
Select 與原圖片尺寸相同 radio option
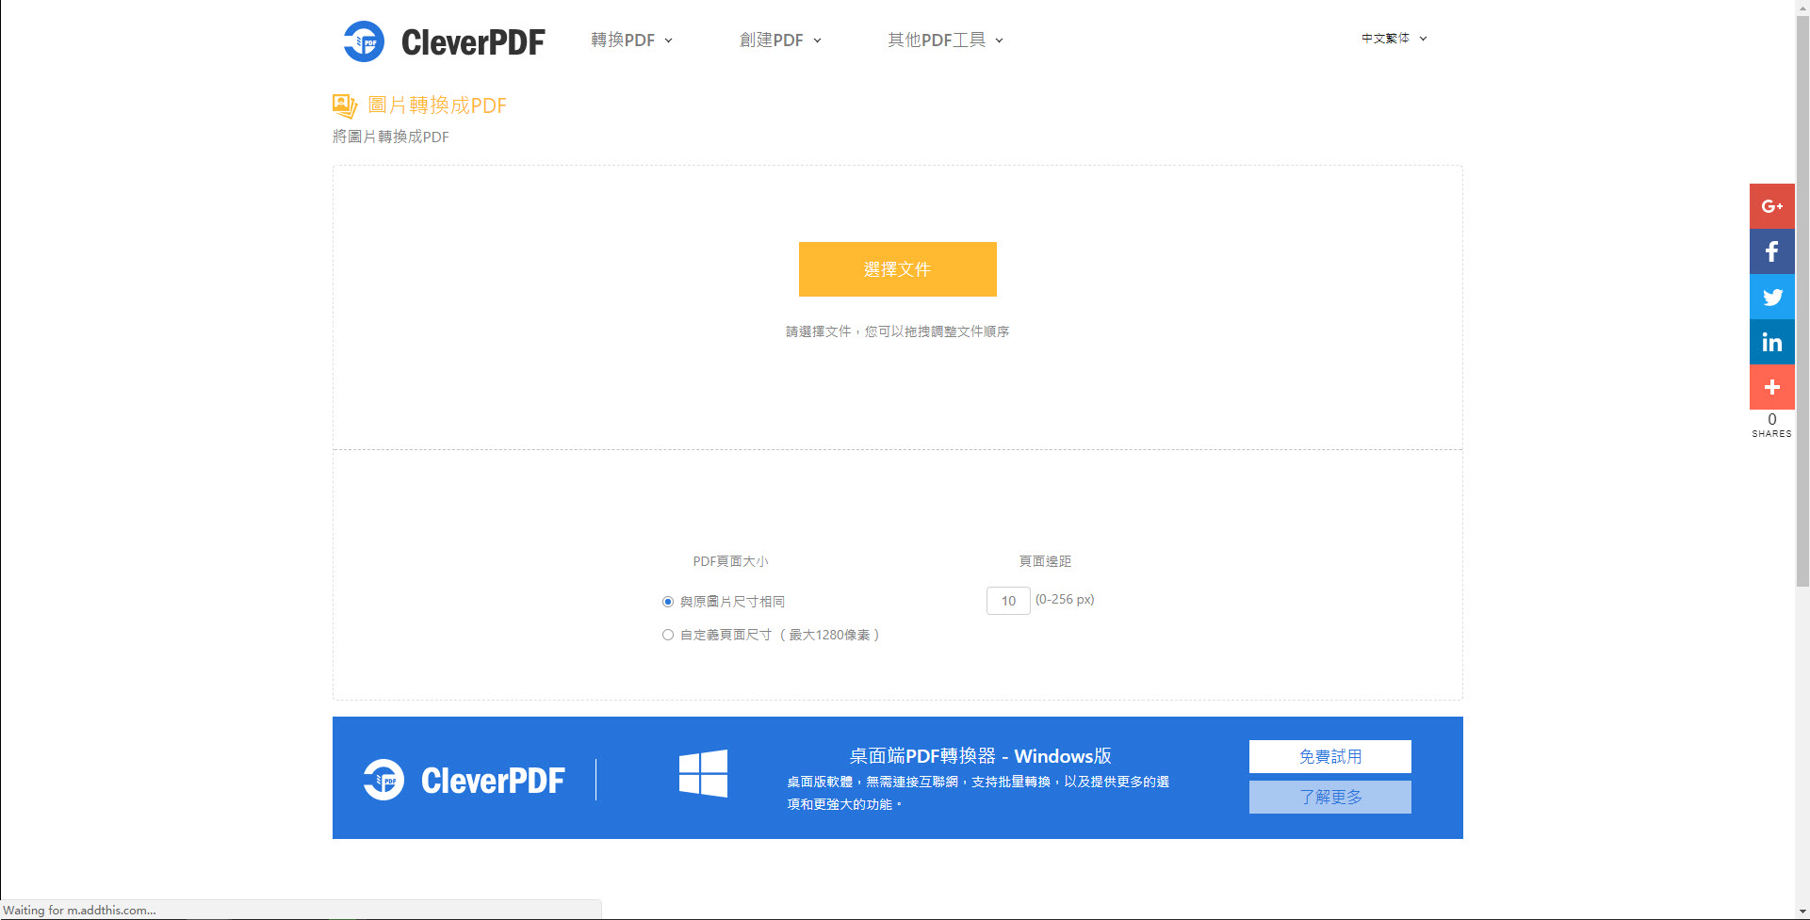(668, 602)
